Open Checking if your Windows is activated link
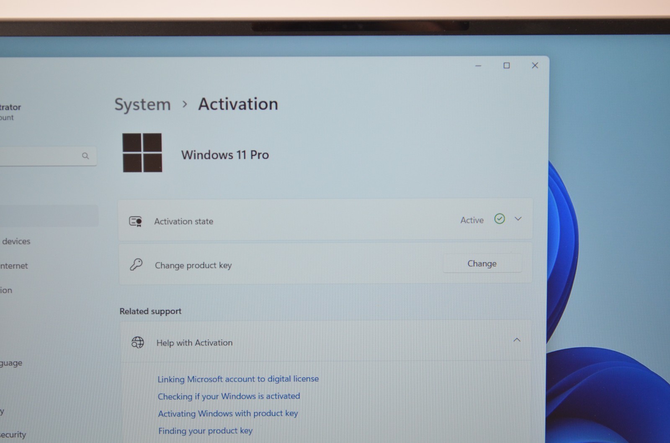The height and width of the screenshot is (443, 670). pos(229,396)
